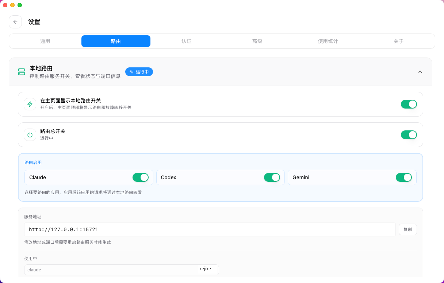Viewport: 444px width, 283px height.
Task: Select the 路由 tab
Action: (x=116, y=41)
